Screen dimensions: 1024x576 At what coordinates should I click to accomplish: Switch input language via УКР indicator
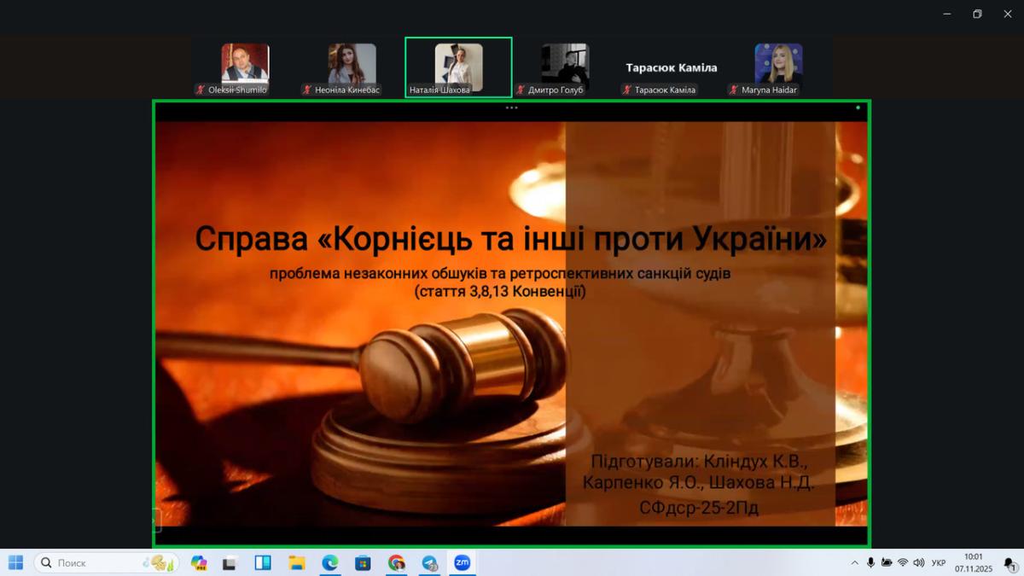(939, 563)
